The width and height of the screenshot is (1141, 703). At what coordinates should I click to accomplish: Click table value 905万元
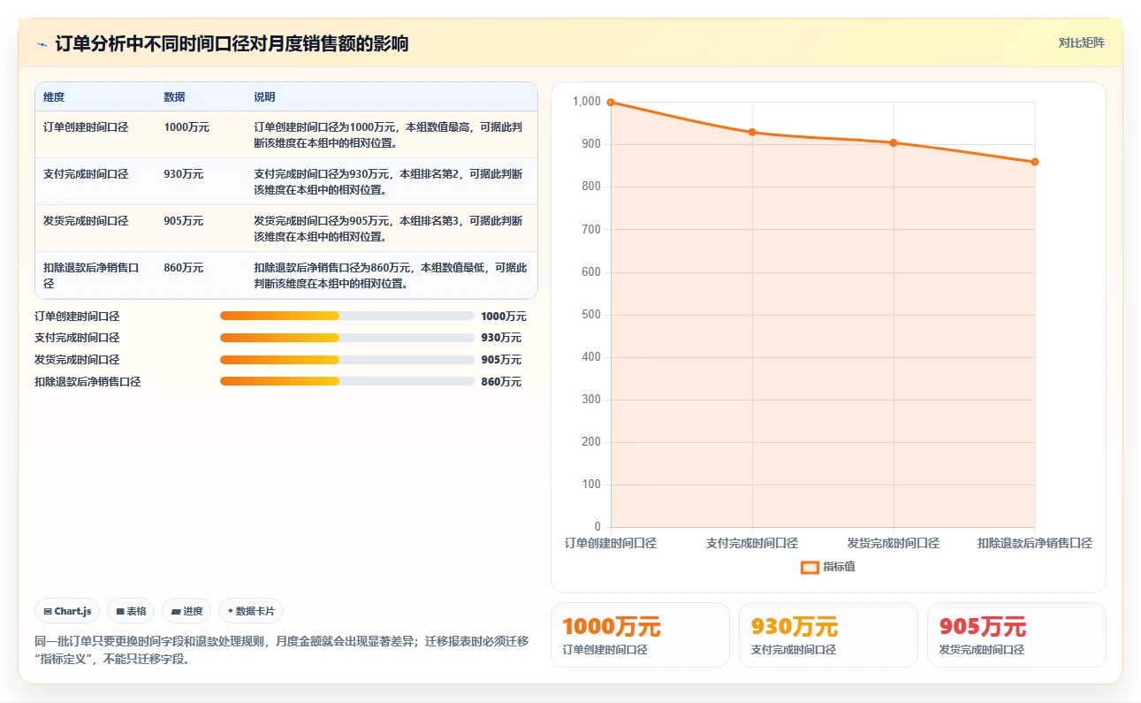(183, 221)
